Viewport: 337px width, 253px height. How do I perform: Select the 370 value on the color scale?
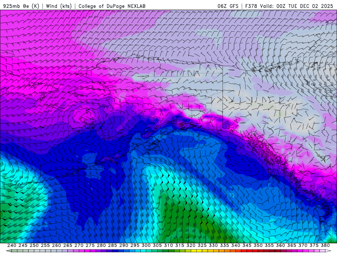(x=303, y=245)
